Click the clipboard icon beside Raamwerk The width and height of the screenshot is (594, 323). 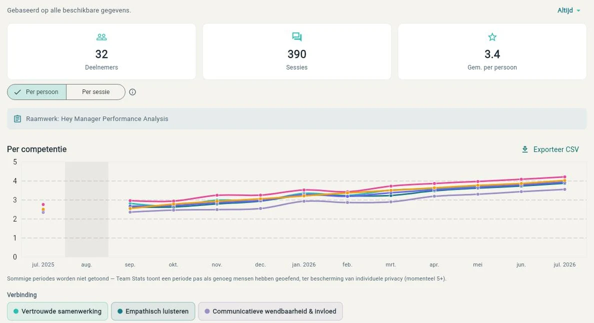pos(17,119)
